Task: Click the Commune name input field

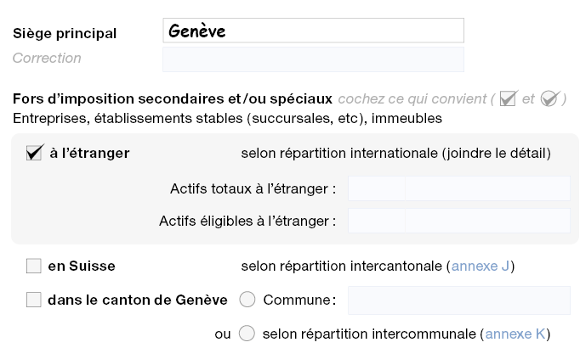Action: coord(458,300)
